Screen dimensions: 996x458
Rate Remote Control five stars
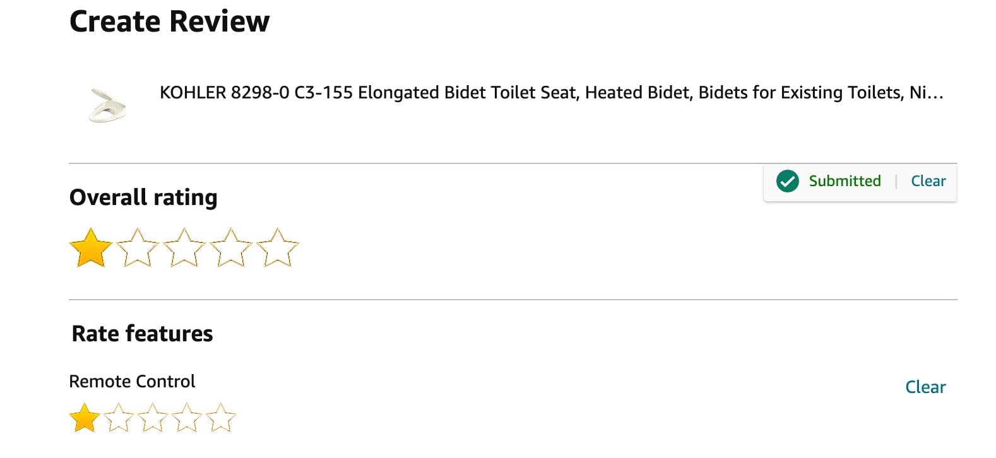tap(221, 418)
